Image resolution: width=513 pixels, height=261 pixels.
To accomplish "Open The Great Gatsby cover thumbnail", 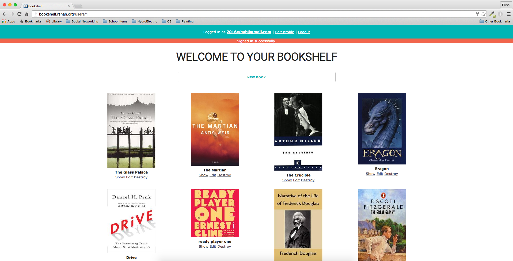I will point(382,225).
